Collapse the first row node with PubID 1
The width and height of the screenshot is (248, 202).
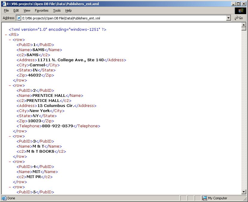(10, 40)
